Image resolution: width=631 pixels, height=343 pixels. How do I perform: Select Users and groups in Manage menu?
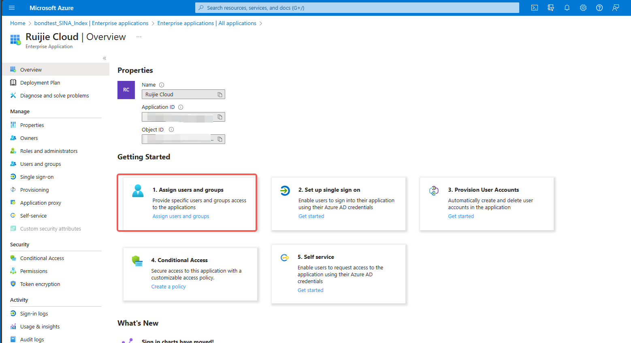click(x=41, y=164)
